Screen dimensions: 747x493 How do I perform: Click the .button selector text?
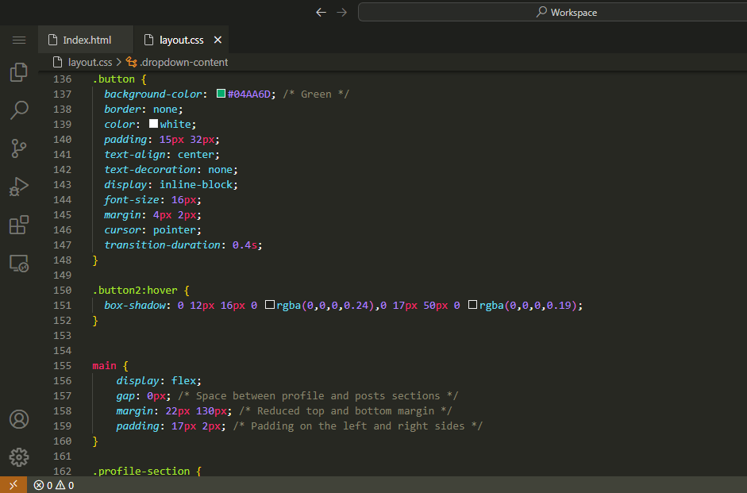click(114, 79)
